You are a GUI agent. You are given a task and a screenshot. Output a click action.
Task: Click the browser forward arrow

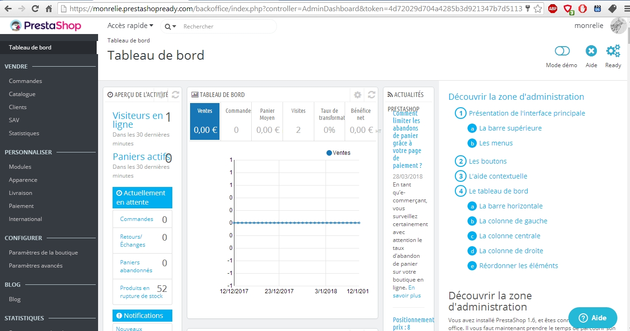point(21,8)
